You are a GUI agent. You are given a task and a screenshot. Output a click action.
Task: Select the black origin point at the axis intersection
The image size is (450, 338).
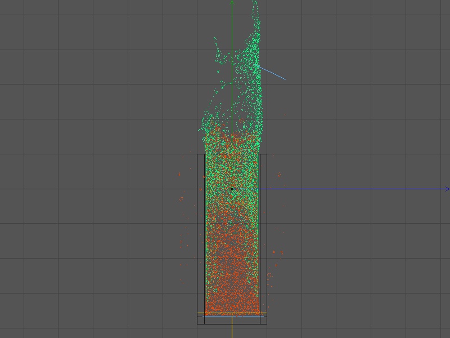pos(232,189)
